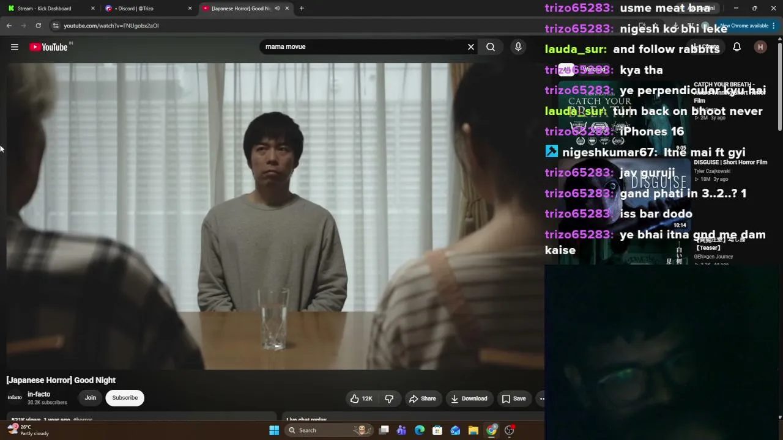
Task: Open the account avatar 'H' menu
Action: [760, 47]
